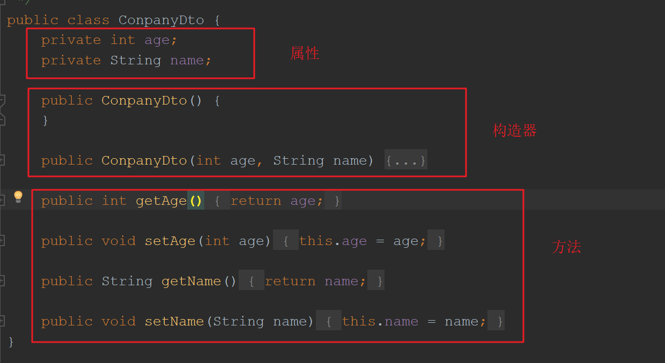Click 'age' returned by getAge
Image resolution: width=665 pixels, height=363 pixels.
tap(303, 201)
